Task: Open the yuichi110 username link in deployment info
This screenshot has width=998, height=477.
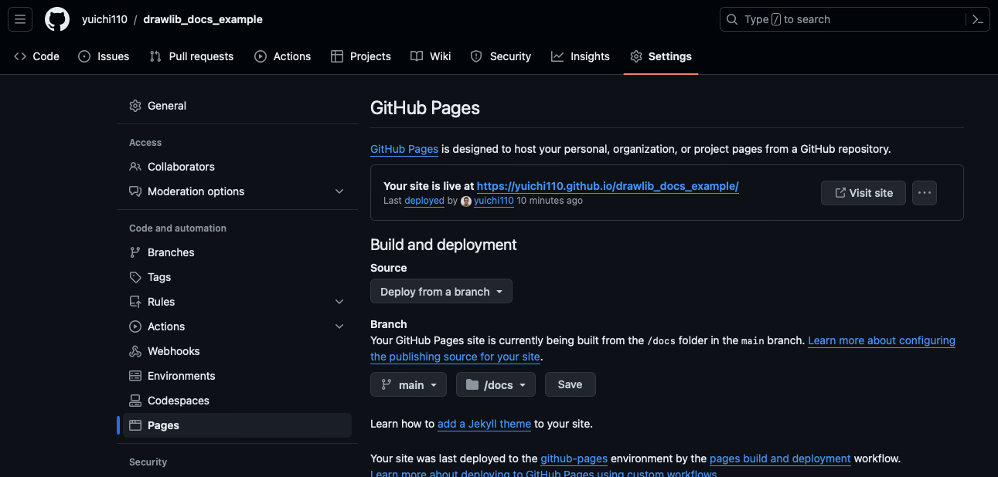Action: point(494,201)
